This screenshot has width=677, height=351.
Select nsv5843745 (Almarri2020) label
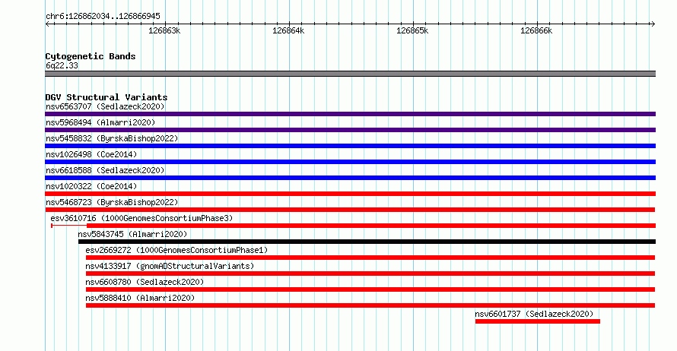tap(132, 234)
